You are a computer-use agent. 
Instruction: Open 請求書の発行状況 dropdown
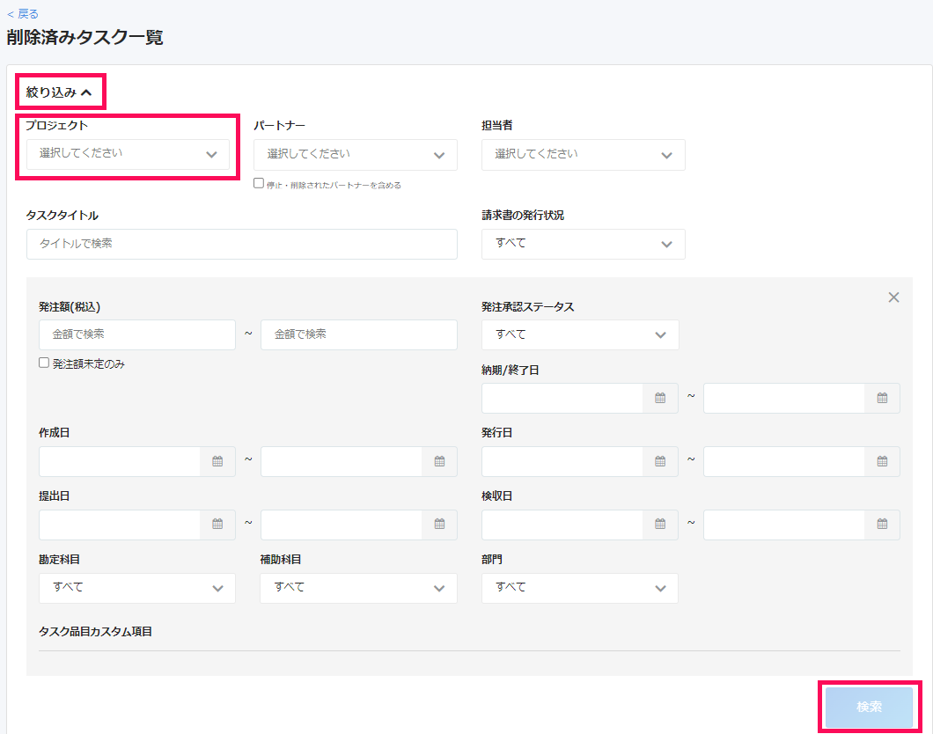coord(583,244)
